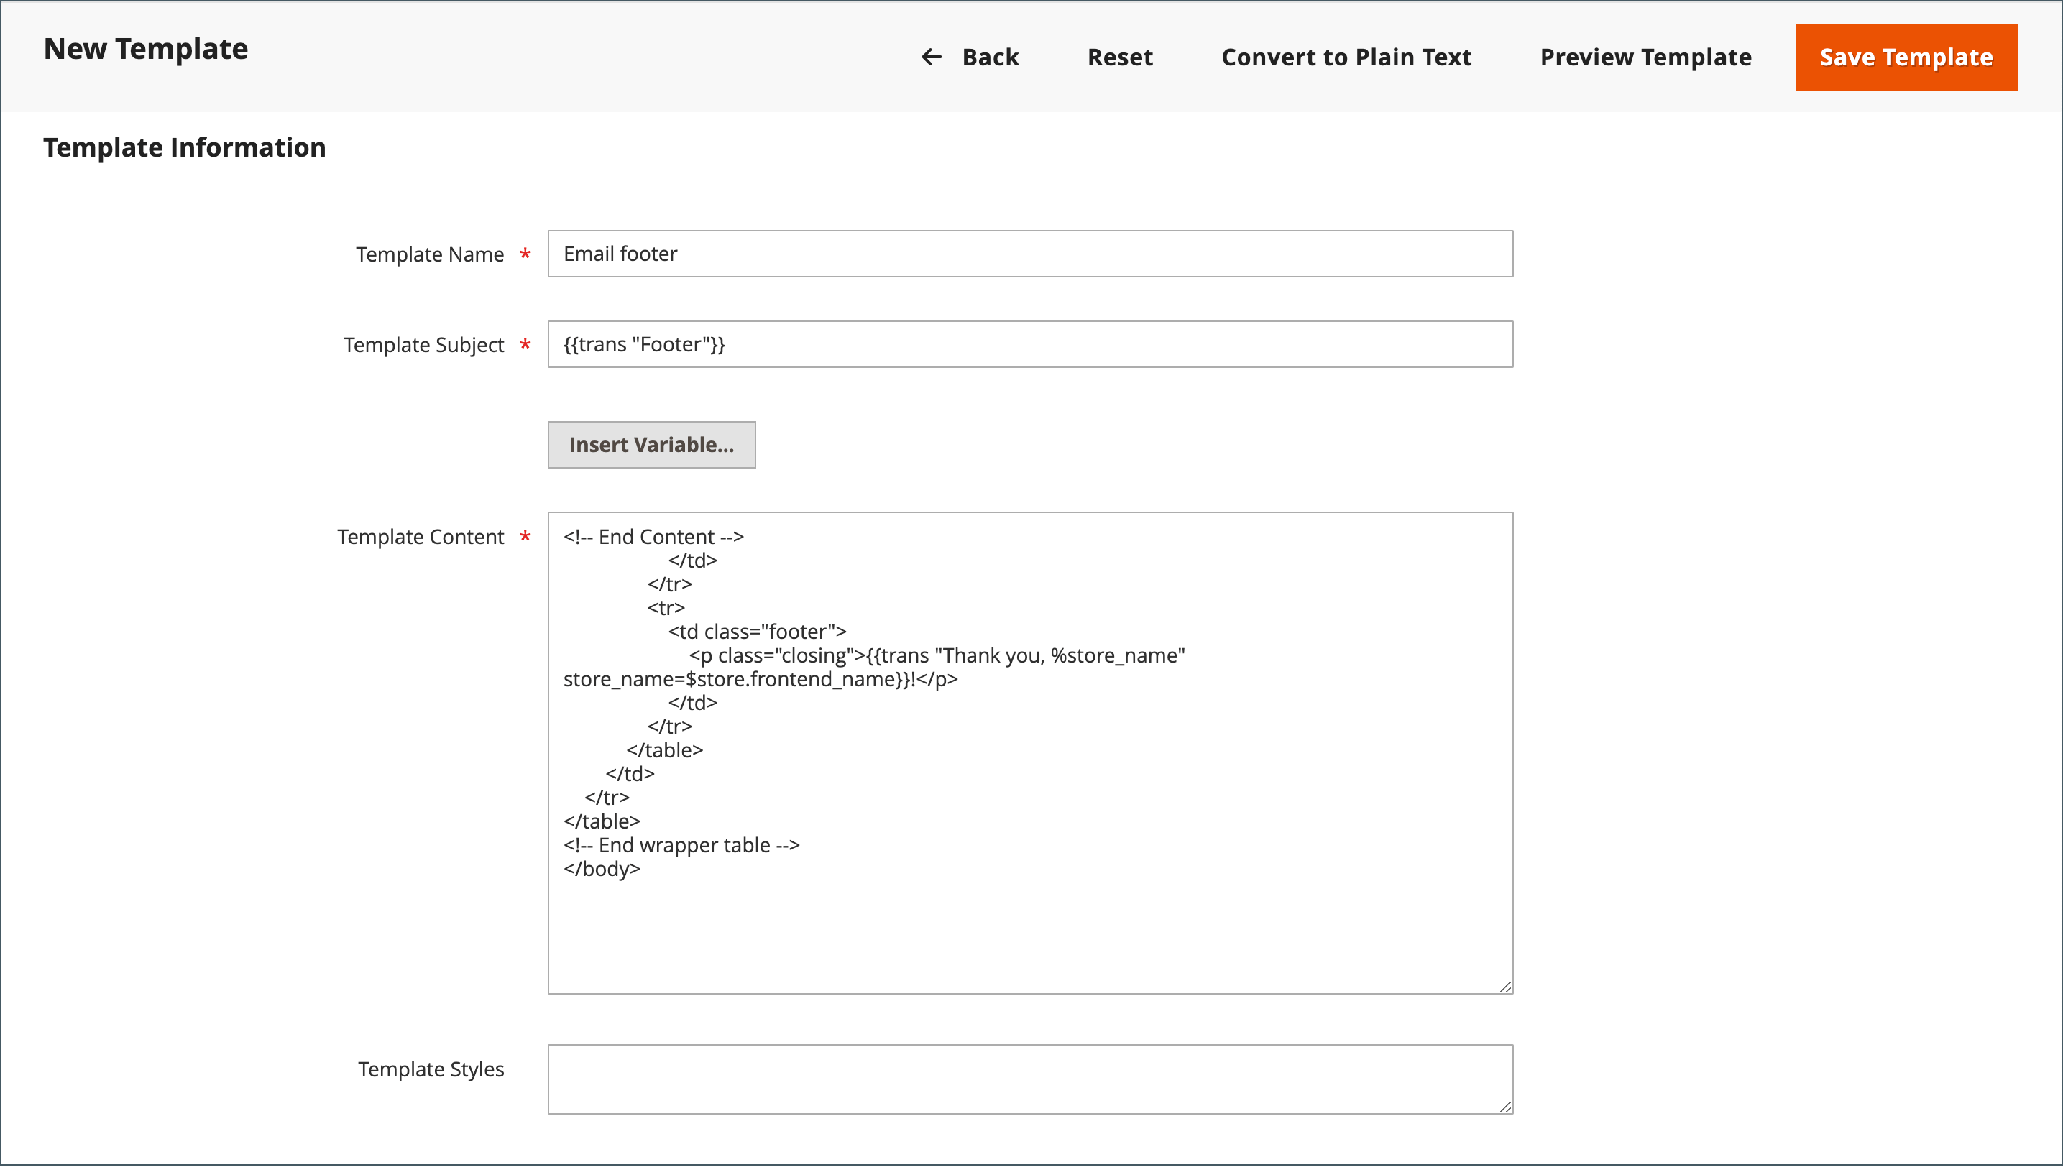
Task: Save the template with the orange button
Action: (1906, 57)
